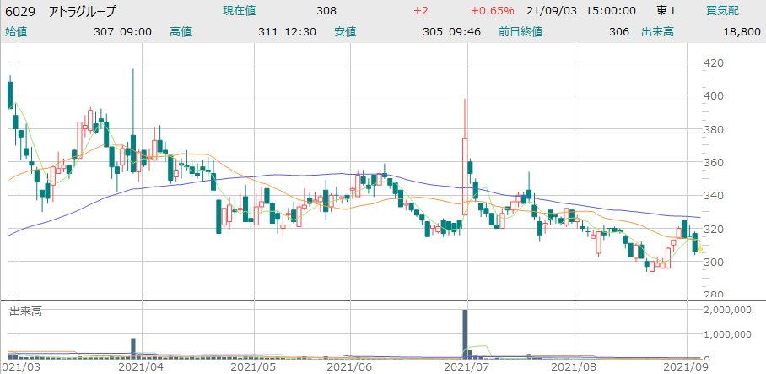Image resolution: width=766 pixels, height=374 pixels.
Task: Click the stock code 6029
Action: [x=21, y=11]
